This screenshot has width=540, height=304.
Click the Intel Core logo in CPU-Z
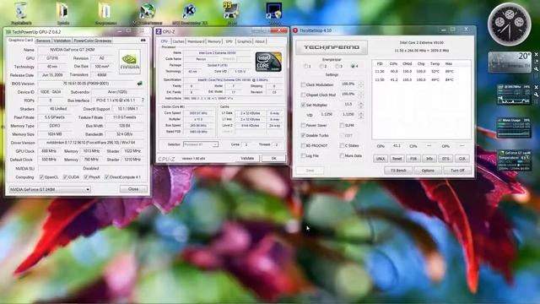point(268,62)
